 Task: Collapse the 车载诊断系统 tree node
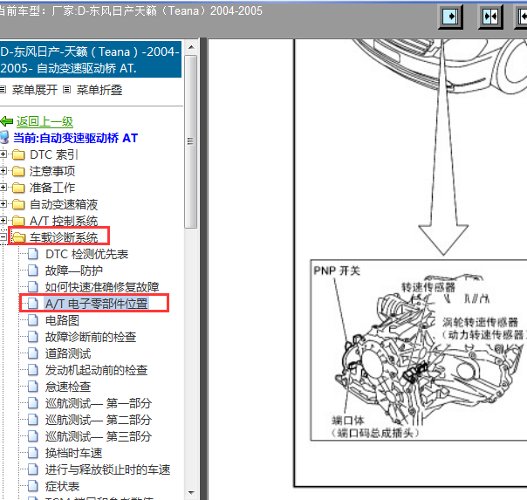point(3,237)
